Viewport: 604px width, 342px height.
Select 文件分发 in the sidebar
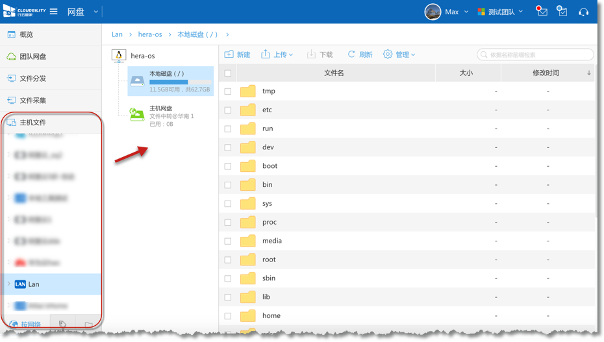pyautogui.click(x=32, y=79)
